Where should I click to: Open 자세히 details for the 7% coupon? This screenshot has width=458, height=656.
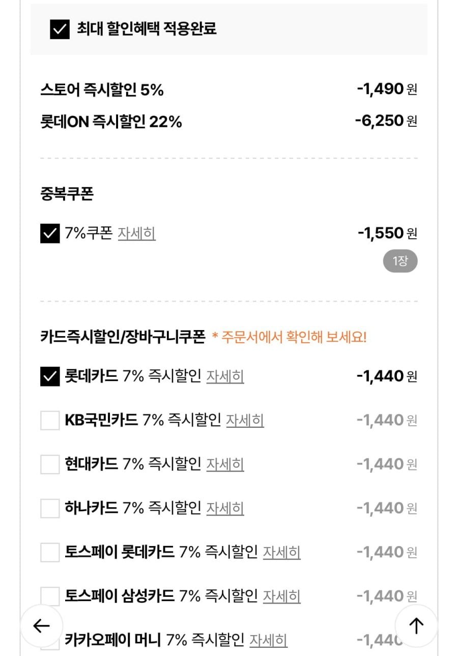click(x=136, y=233)
